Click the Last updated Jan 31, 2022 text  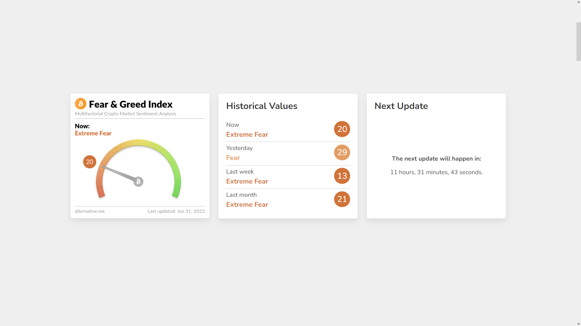point(176,211)
